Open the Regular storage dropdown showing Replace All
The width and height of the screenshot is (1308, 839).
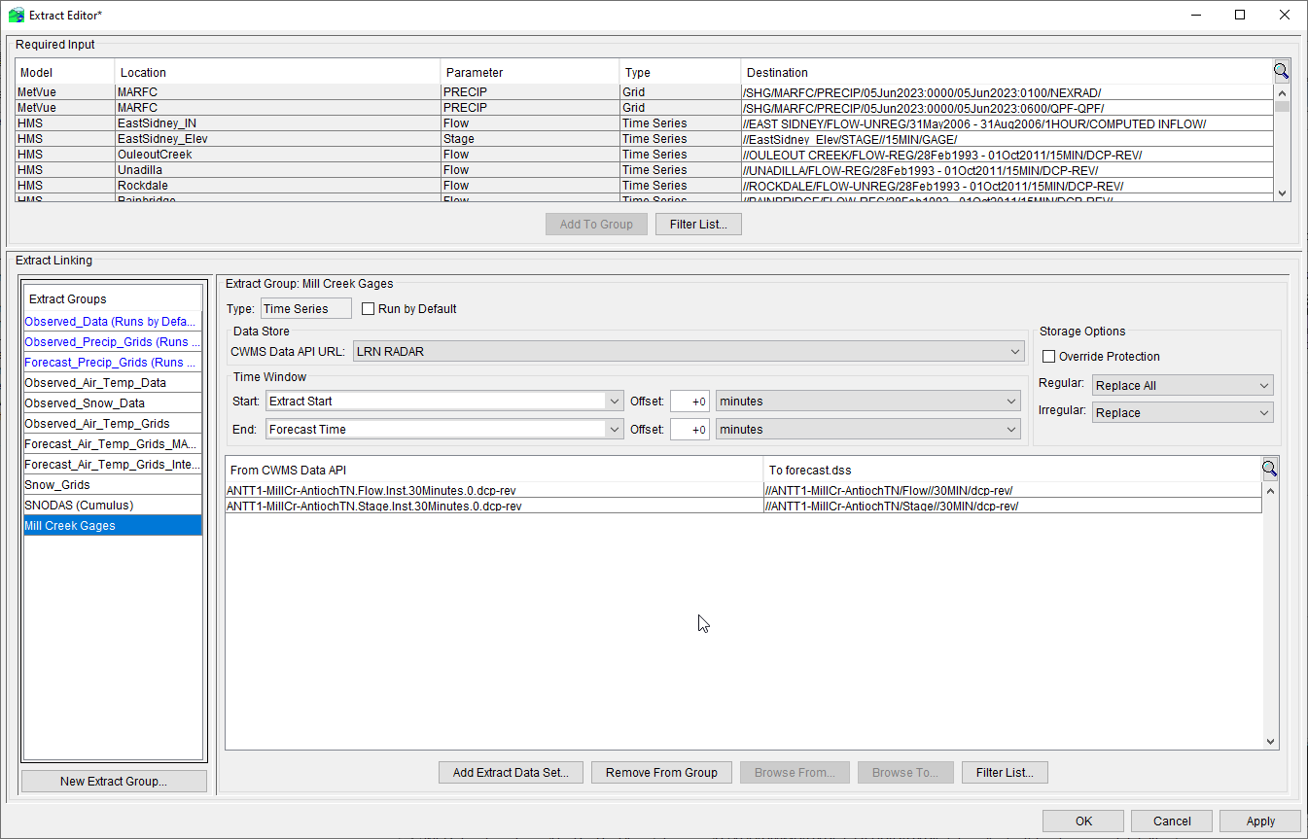(x=1265, y=385)
